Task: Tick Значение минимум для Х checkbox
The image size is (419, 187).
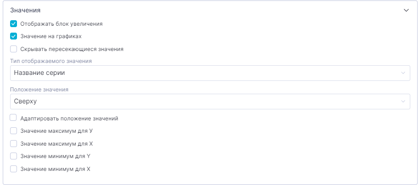Action: click(x=14, y=169)
